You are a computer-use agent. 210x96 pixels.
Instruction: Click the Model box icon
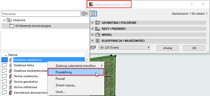98,35
